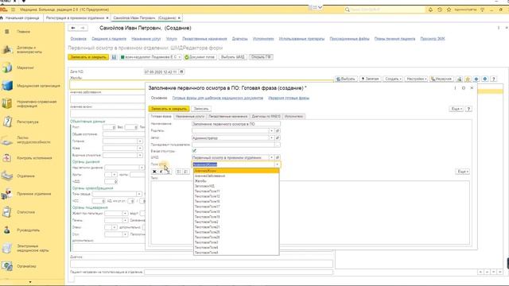Open Присоединенные файлы link
This screenshot has width=509, height=286.
(350, 39)
